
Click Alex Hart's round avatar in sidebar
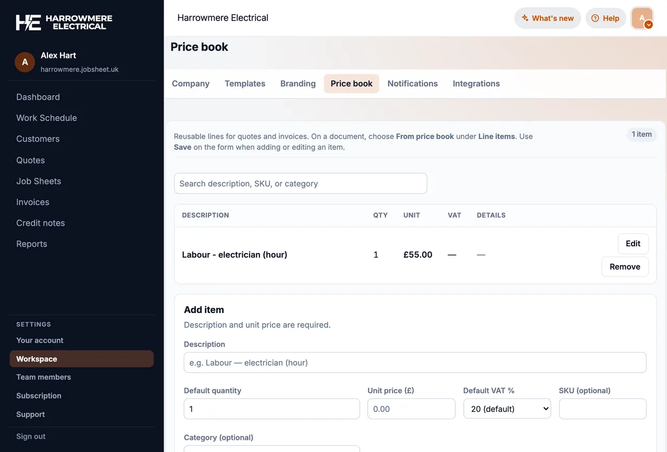click(x=25, y=62)
